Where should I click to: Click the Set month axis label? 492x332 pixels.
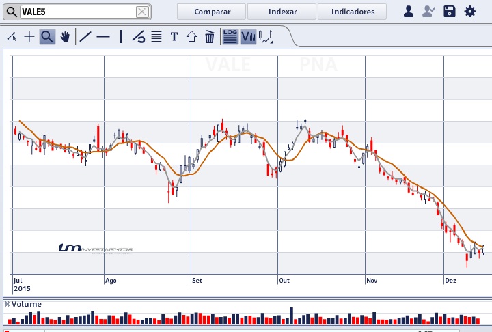(x=197, y=281)
